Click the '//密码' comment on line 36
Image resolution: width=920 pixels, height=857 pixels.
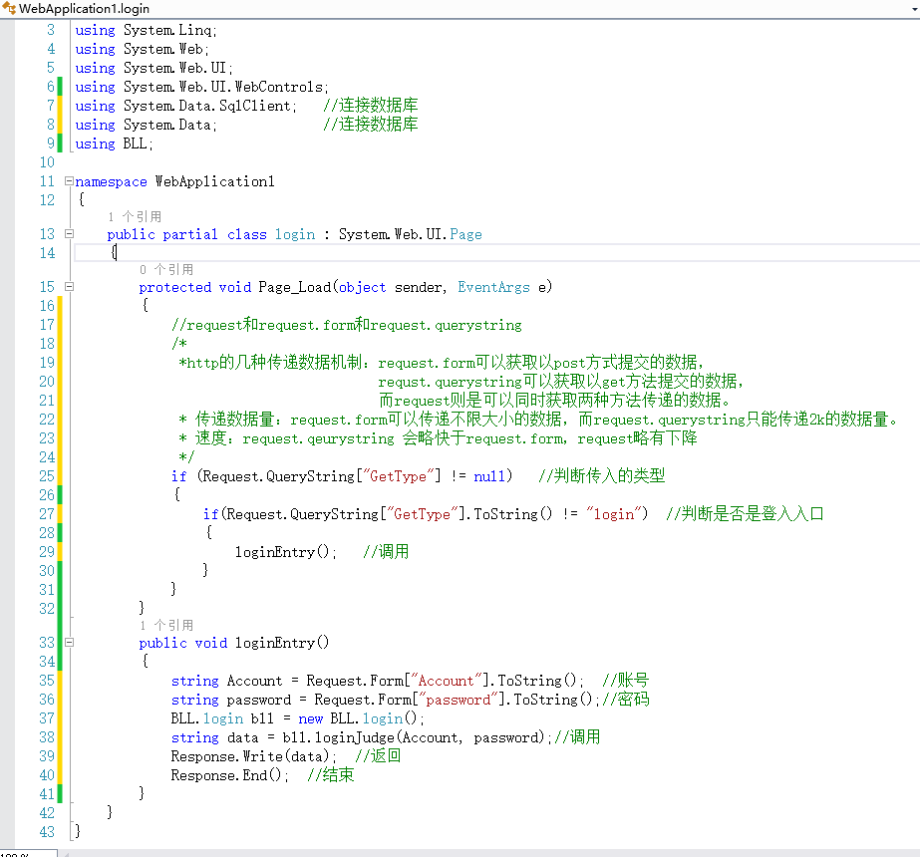coord(625,700)
